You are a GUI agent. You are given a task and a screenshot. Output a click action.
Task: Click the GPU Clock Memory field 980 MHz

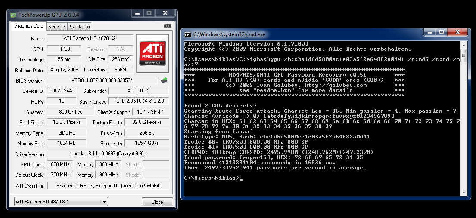coord(109,164)
